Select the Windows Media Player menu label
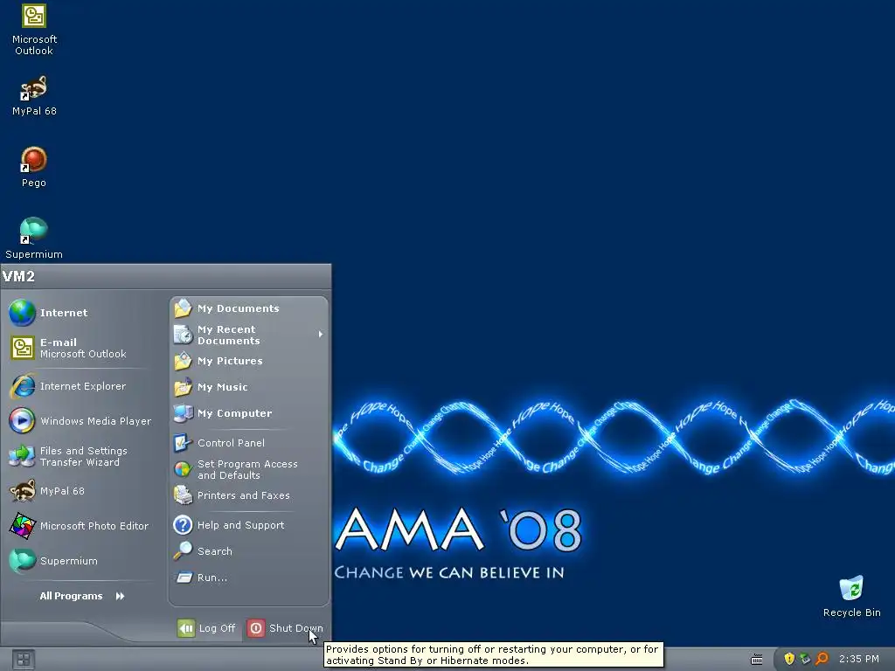The height and width of the screenshot is (671, 895). 96,421
